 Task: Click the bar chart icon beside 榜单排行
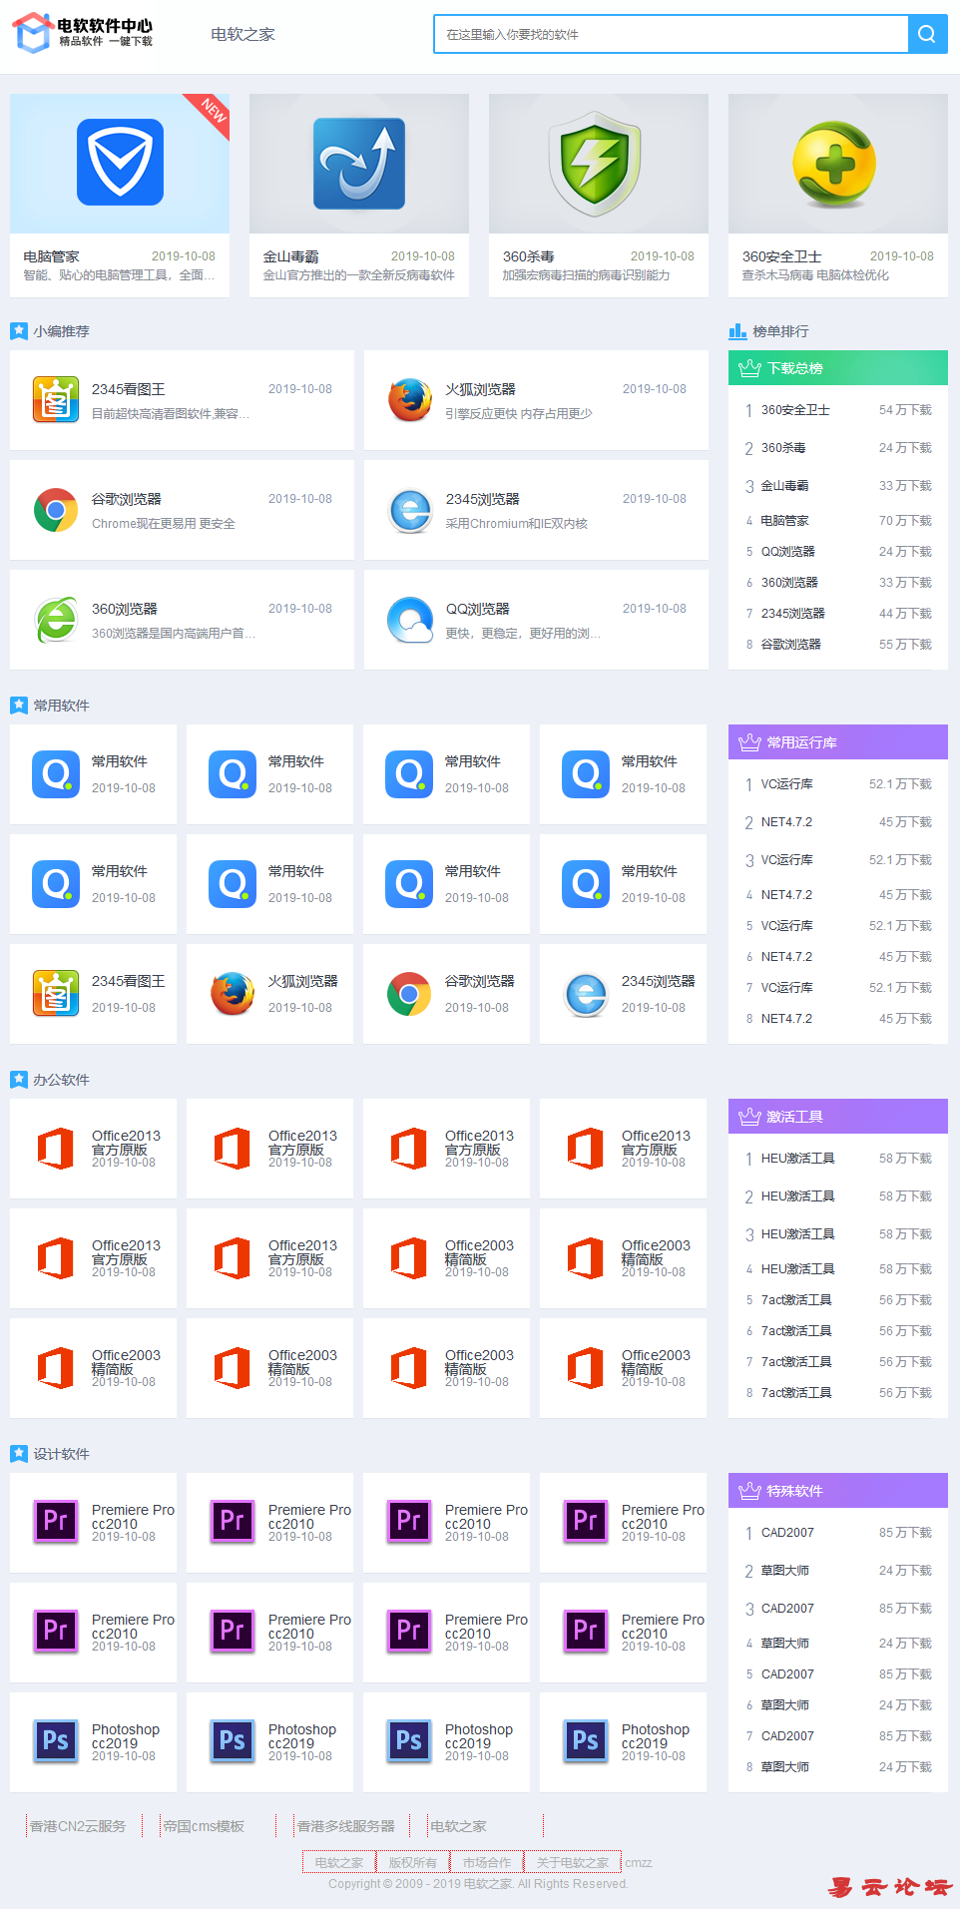tap(737, 330)
